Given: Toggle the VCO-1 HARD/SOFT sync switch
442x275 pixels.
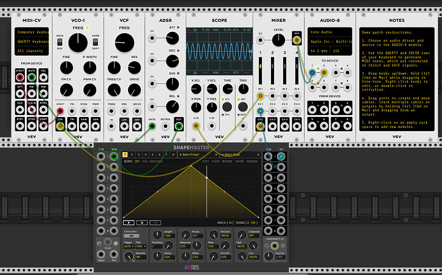Looking at the screenshot, I should click(95, 42).
